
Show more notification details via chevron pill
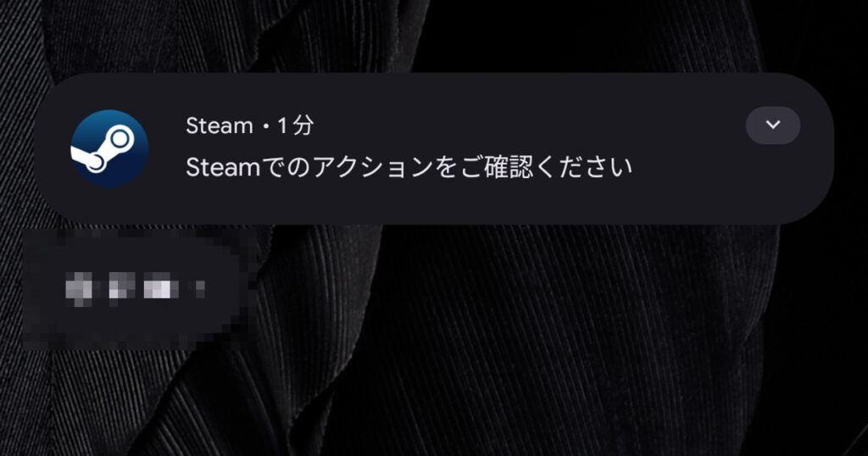pos(773,125)
